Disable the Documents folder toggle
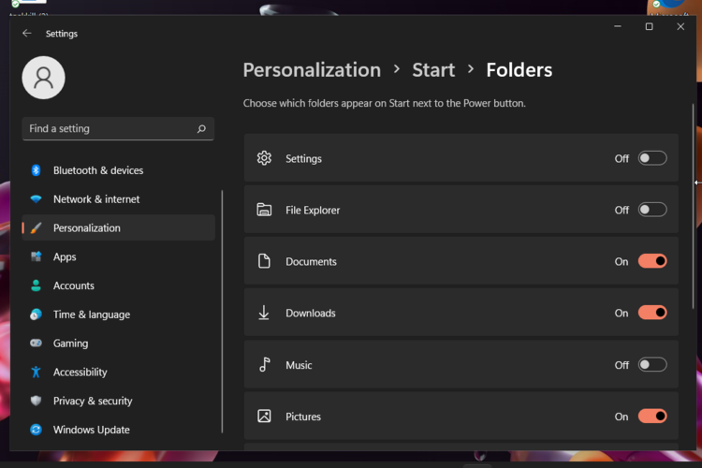The height and width of the screenshot is (468, 702). (652, 261)
